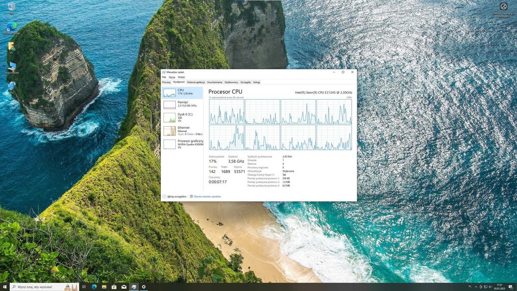The image size is (517, 291).
Task: Launch Edge from the taskbar
Action: 94,287
